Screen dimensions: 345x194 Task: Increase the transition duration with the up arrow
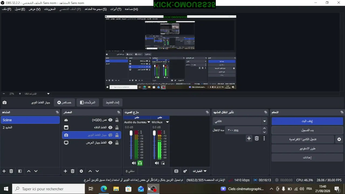264,129
